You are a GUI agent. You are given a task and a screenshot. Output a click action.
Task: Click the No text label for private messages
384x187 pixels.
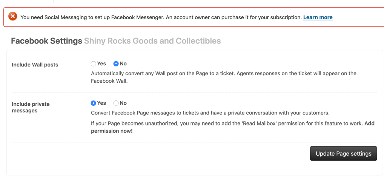(x=123, y=103)
